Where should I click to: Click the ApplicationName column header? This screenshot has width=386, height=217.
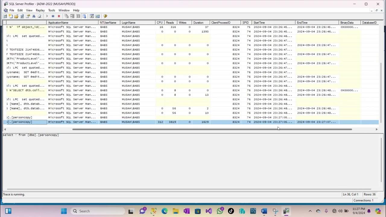73,23
